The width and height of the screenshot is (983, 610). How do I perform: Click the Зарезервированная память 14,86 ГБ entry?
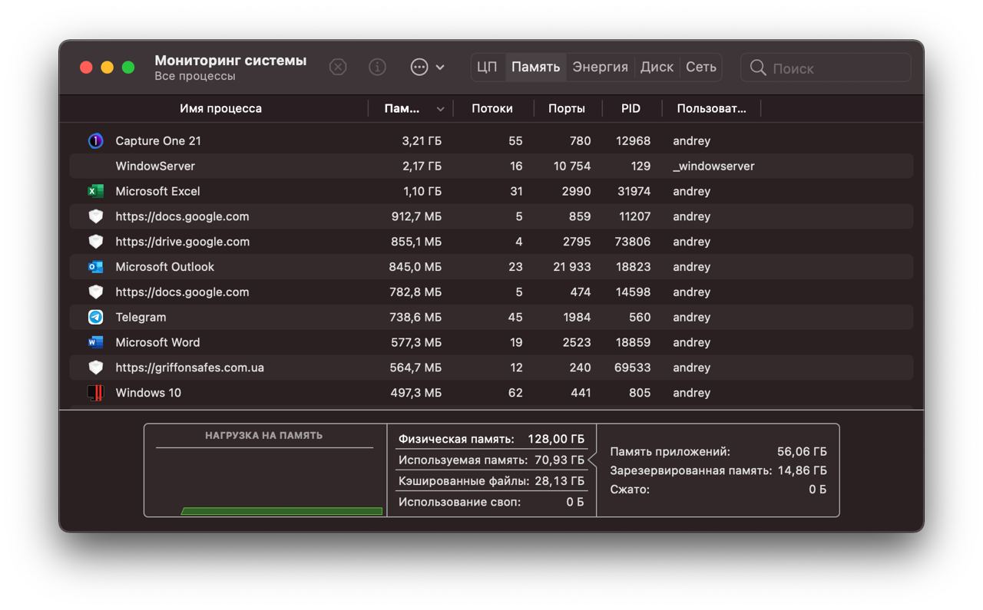718,470
